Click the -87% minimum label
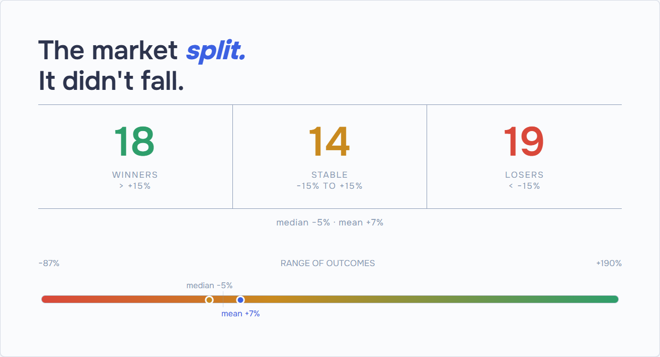Screen dimensions: 660x357 (49, 263)
